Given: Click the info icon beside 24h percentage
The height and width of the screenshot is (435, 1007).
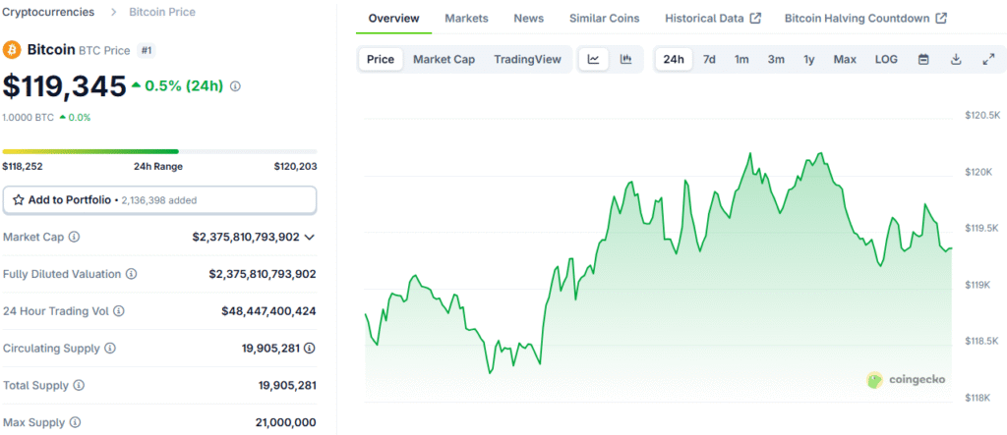Looking at the screenshot, I should coord(235,86).
